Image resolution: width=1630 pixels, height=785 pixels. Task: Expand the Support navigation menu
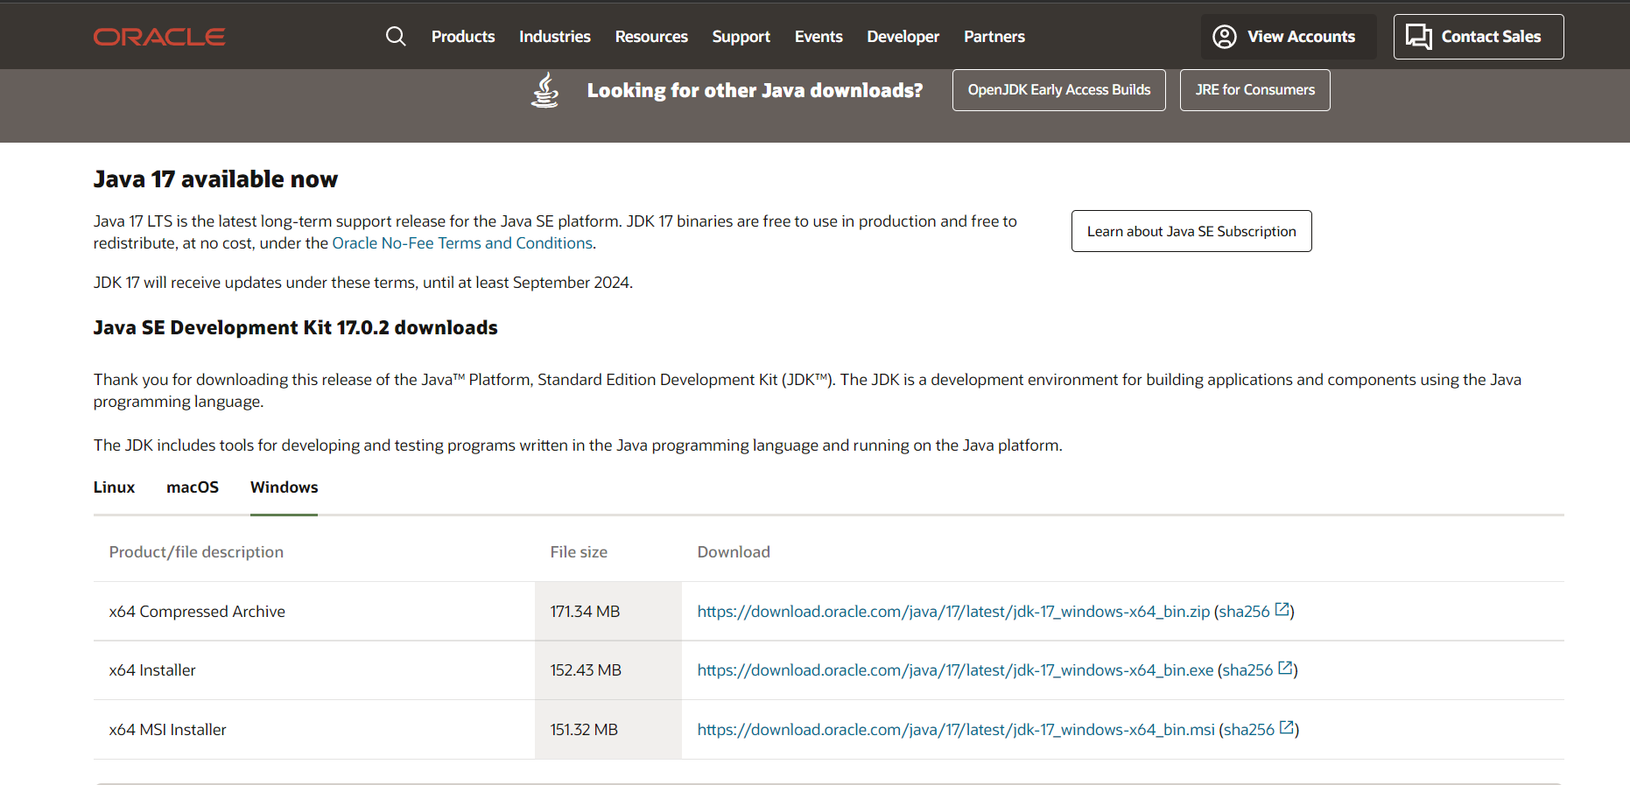point(741,37)
